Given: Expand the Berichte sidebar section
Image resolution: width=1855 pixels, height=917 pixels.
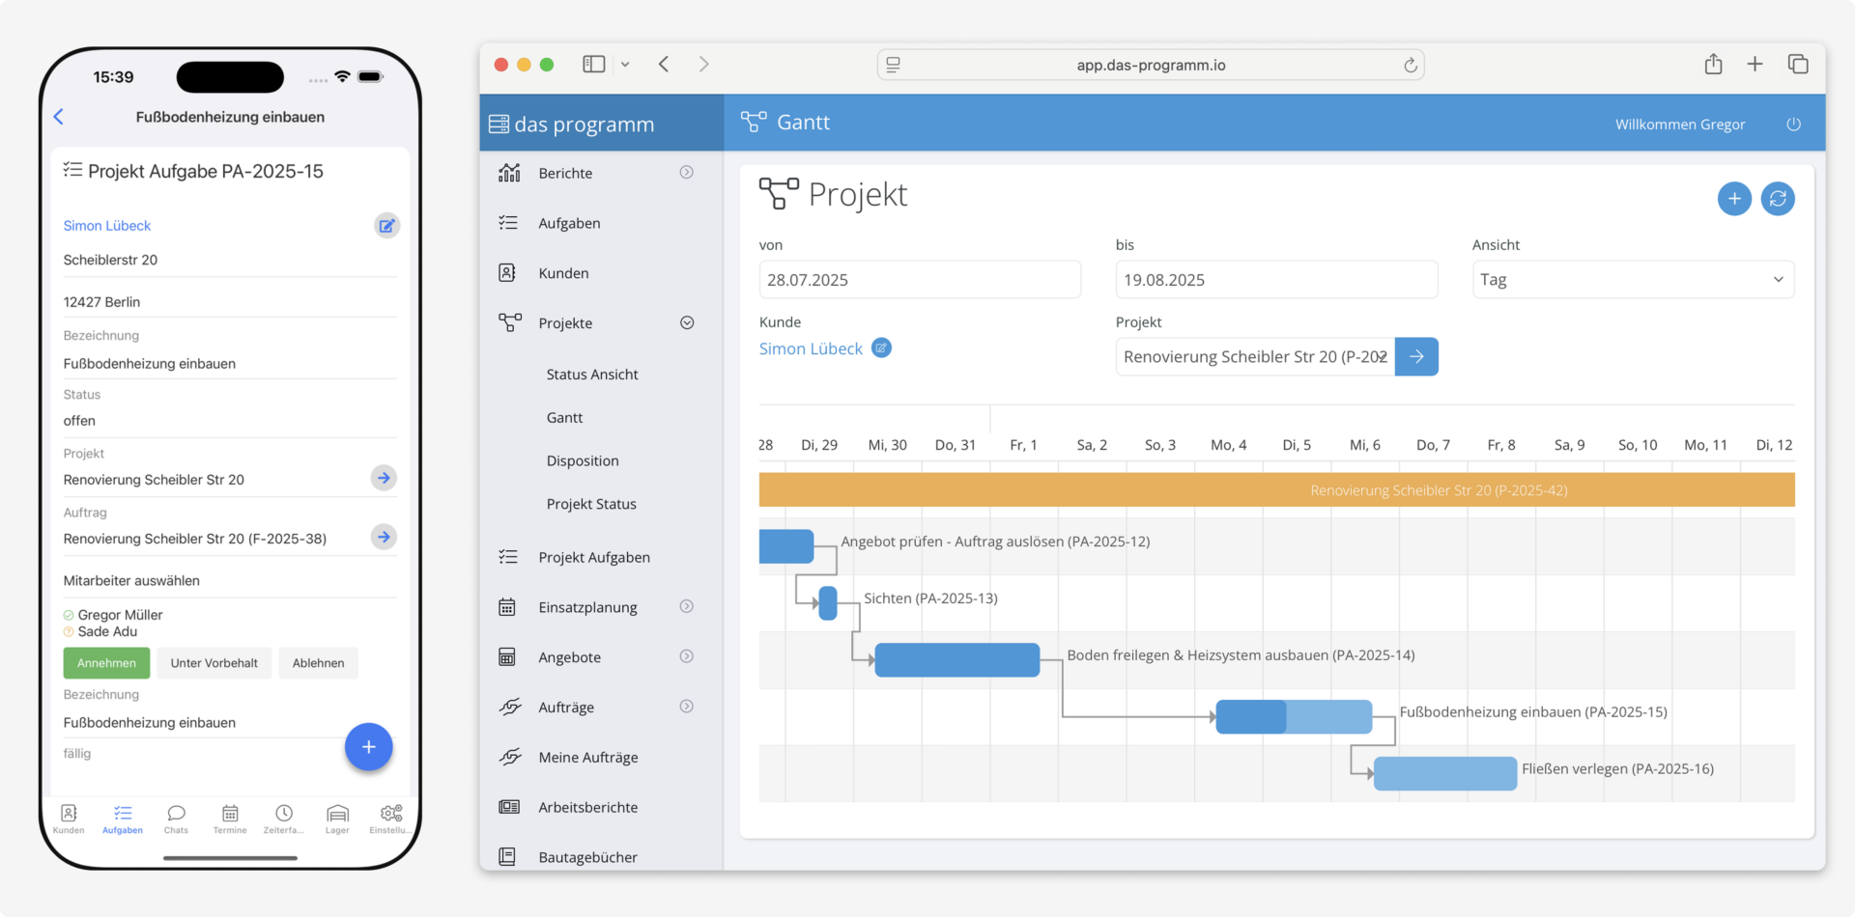Looking at the screenshot, I should (687, 173).
